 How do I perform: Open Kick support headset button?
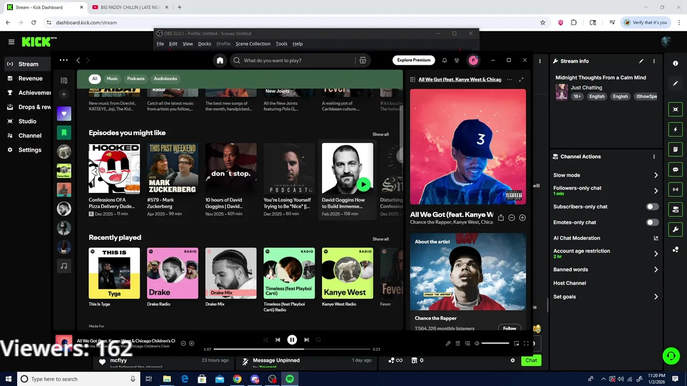coord(671,355)
